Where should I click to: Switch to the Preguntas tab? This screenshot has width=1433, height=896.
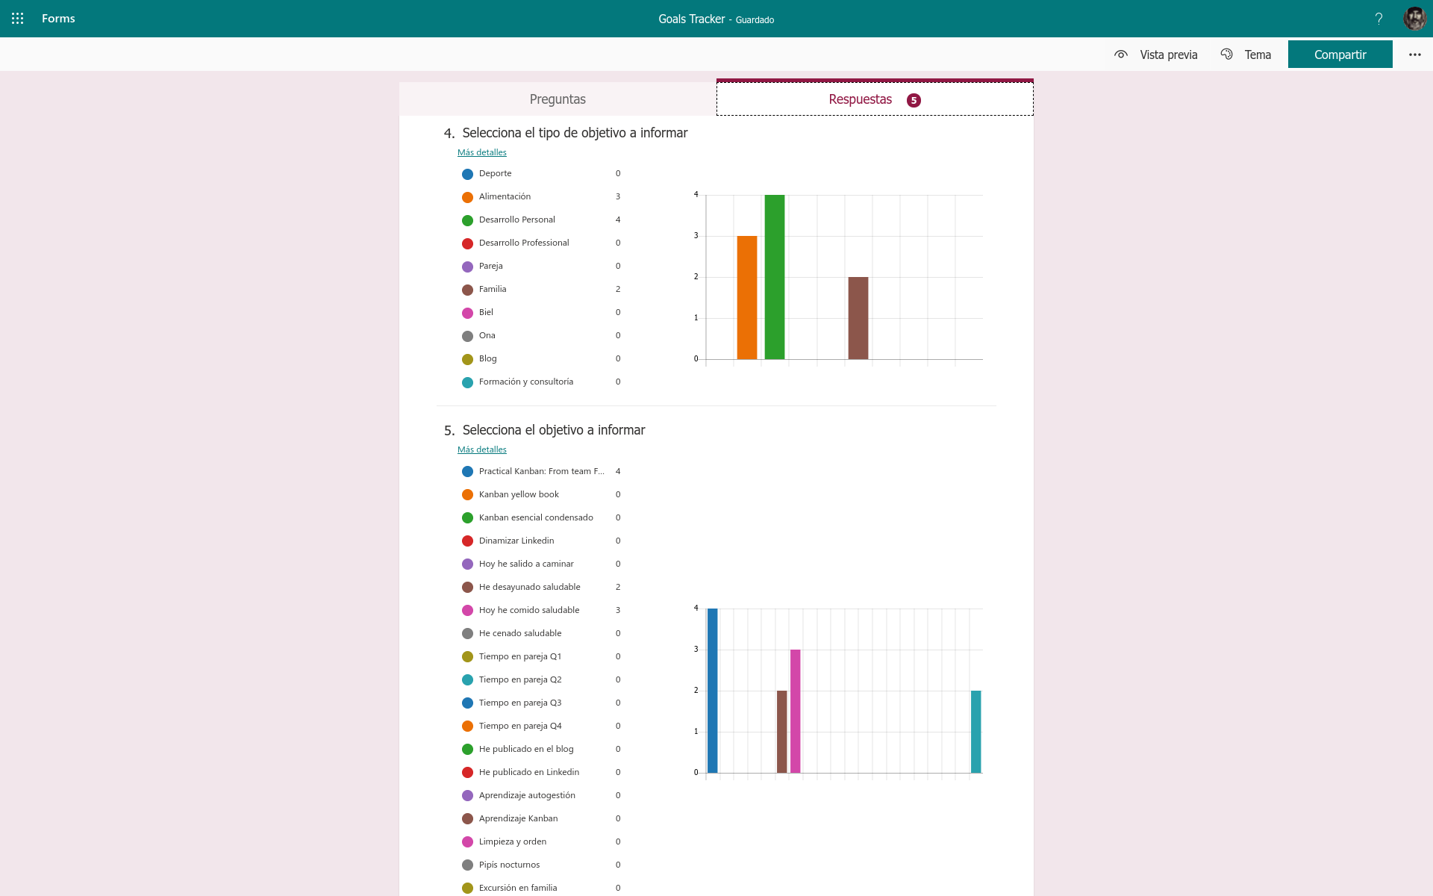tap(558, 99)
